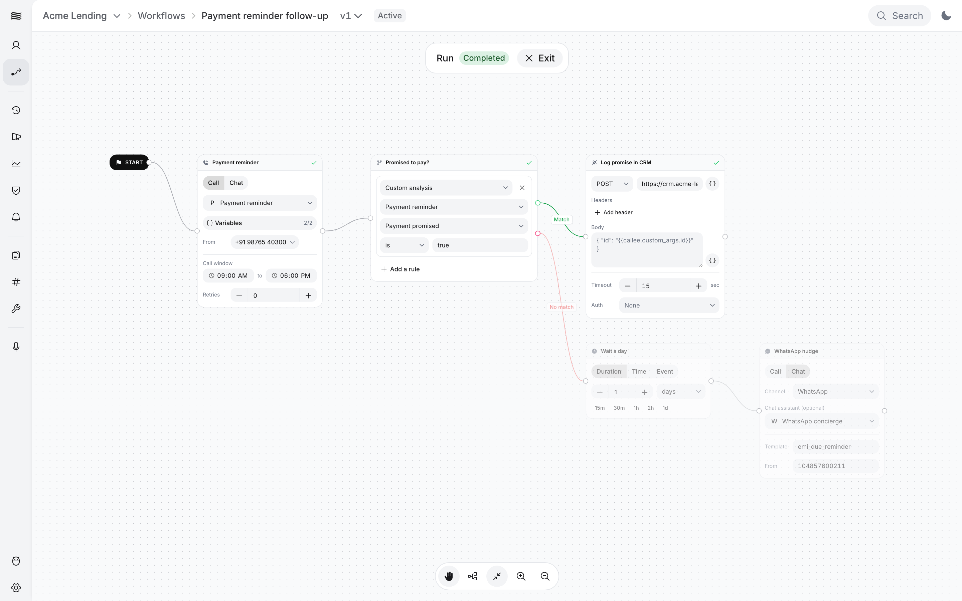Click the auto-layout nodes icon

[x=473, y=576]
